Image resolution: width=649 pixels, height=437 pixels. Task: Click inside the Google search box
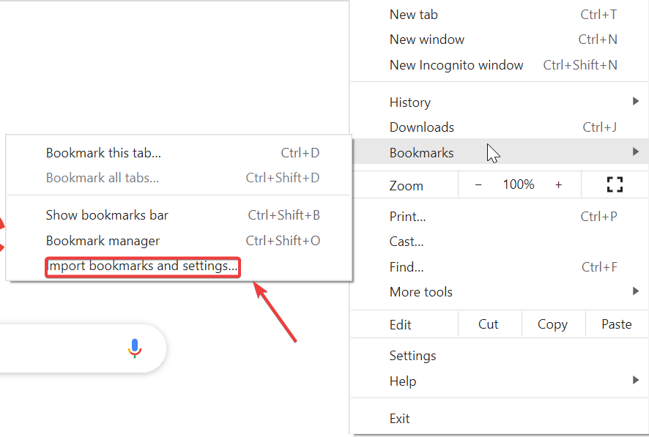tap(59, 348)
